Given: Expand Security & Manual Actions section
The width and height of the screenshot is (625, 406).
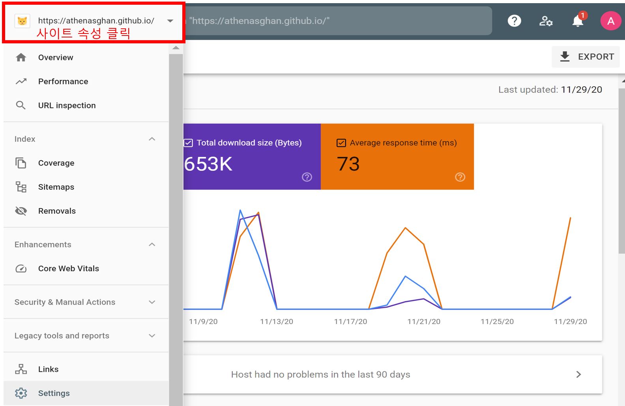Looking at the screenshot, I should coord(152,302).
